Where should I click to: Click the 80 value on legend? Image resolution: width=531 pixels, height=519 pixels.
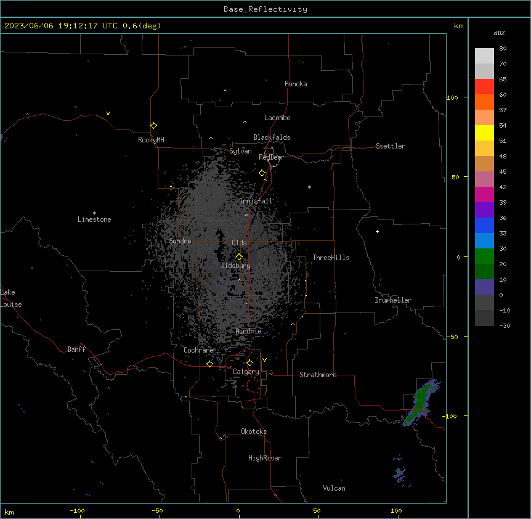pos(503,49)
